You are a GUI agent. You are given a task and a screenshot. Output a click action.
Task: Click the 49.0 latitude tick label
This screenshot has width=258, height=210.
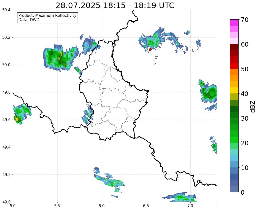[6, 202]
